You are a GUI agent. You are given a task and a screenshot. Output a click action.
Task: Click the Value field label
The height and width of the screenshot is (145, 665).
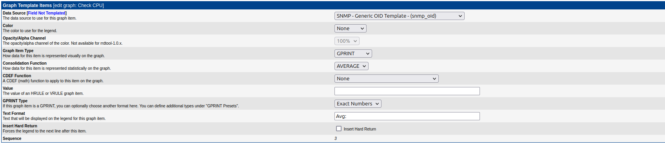point(8,89)
